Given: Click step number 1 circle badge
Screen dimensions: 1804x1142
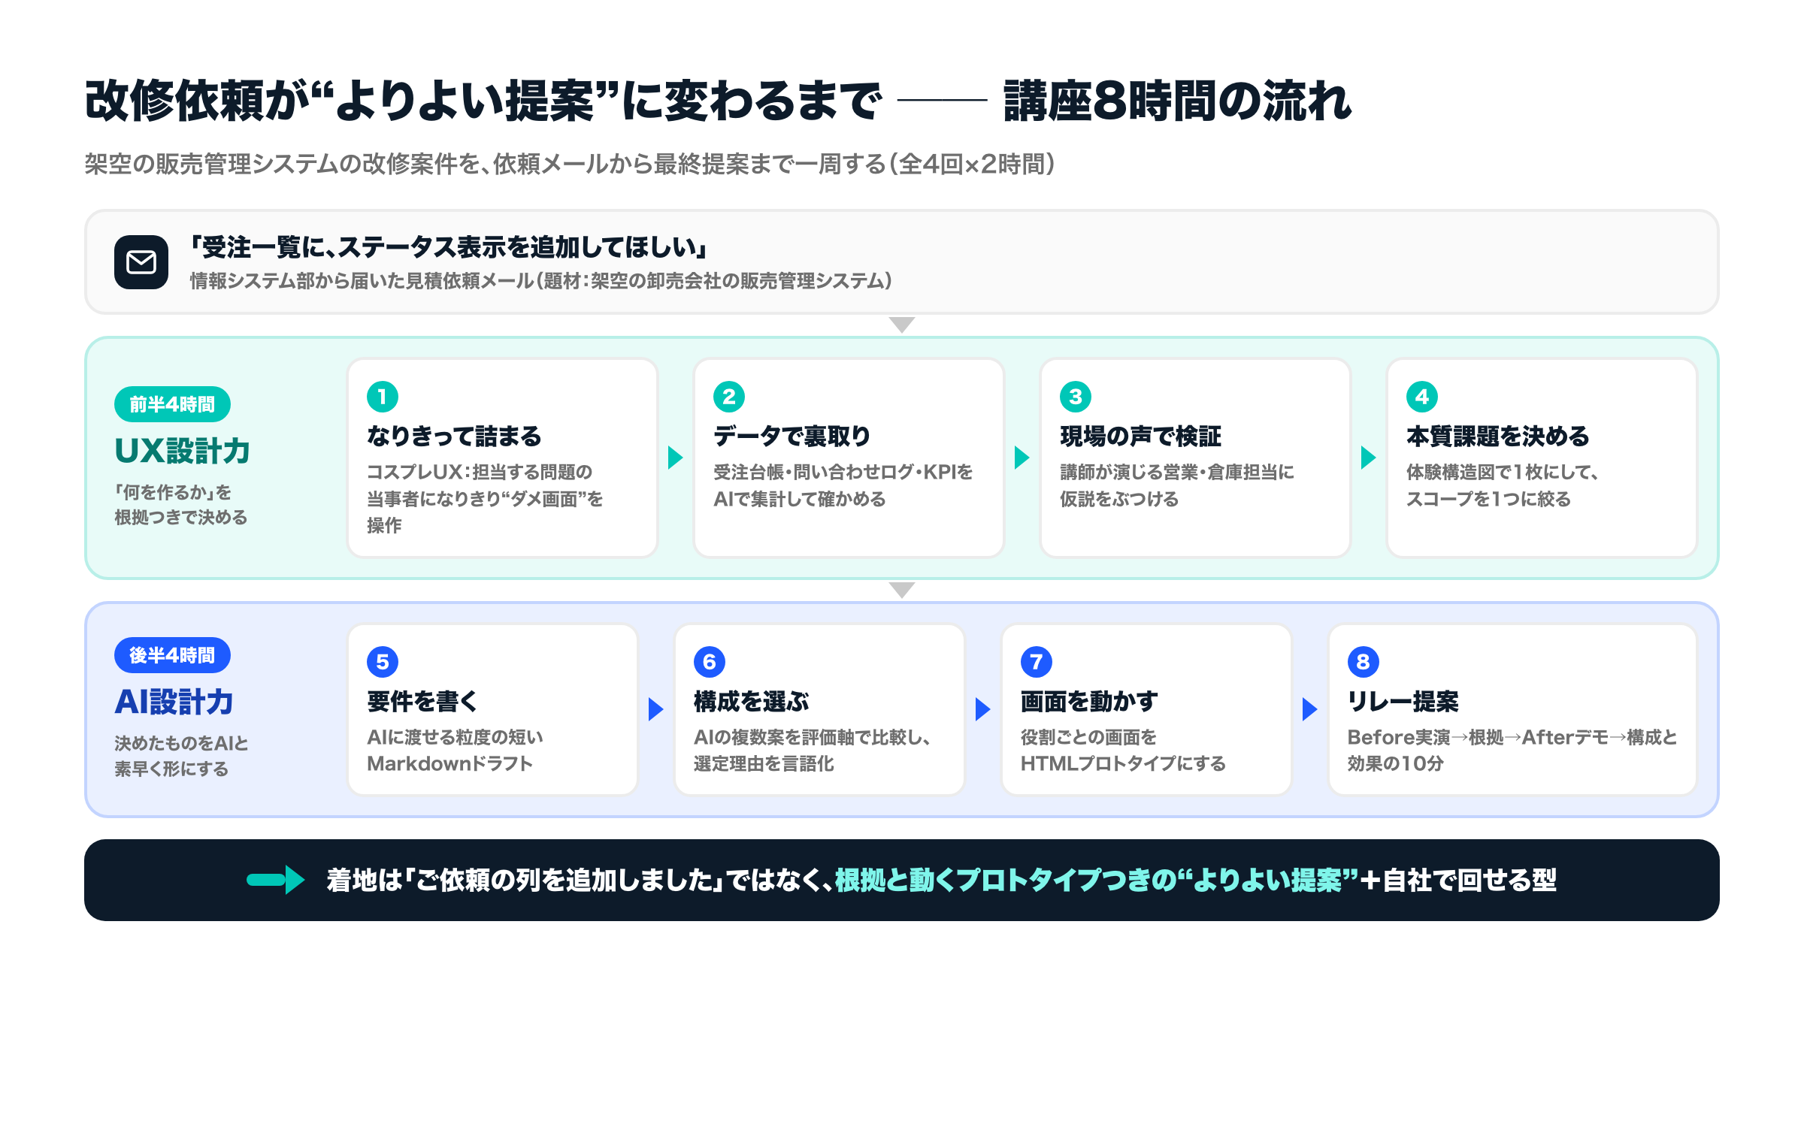Looking at the screenshot, I should [383, 397].
